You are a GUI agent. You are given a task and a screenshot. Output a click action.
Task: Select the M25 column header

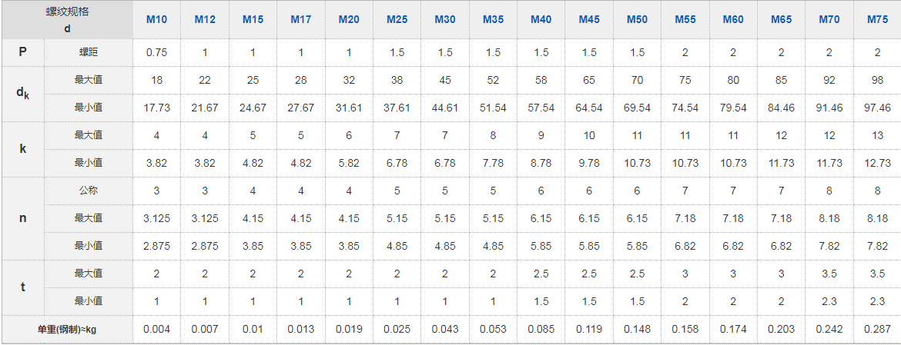397,19
